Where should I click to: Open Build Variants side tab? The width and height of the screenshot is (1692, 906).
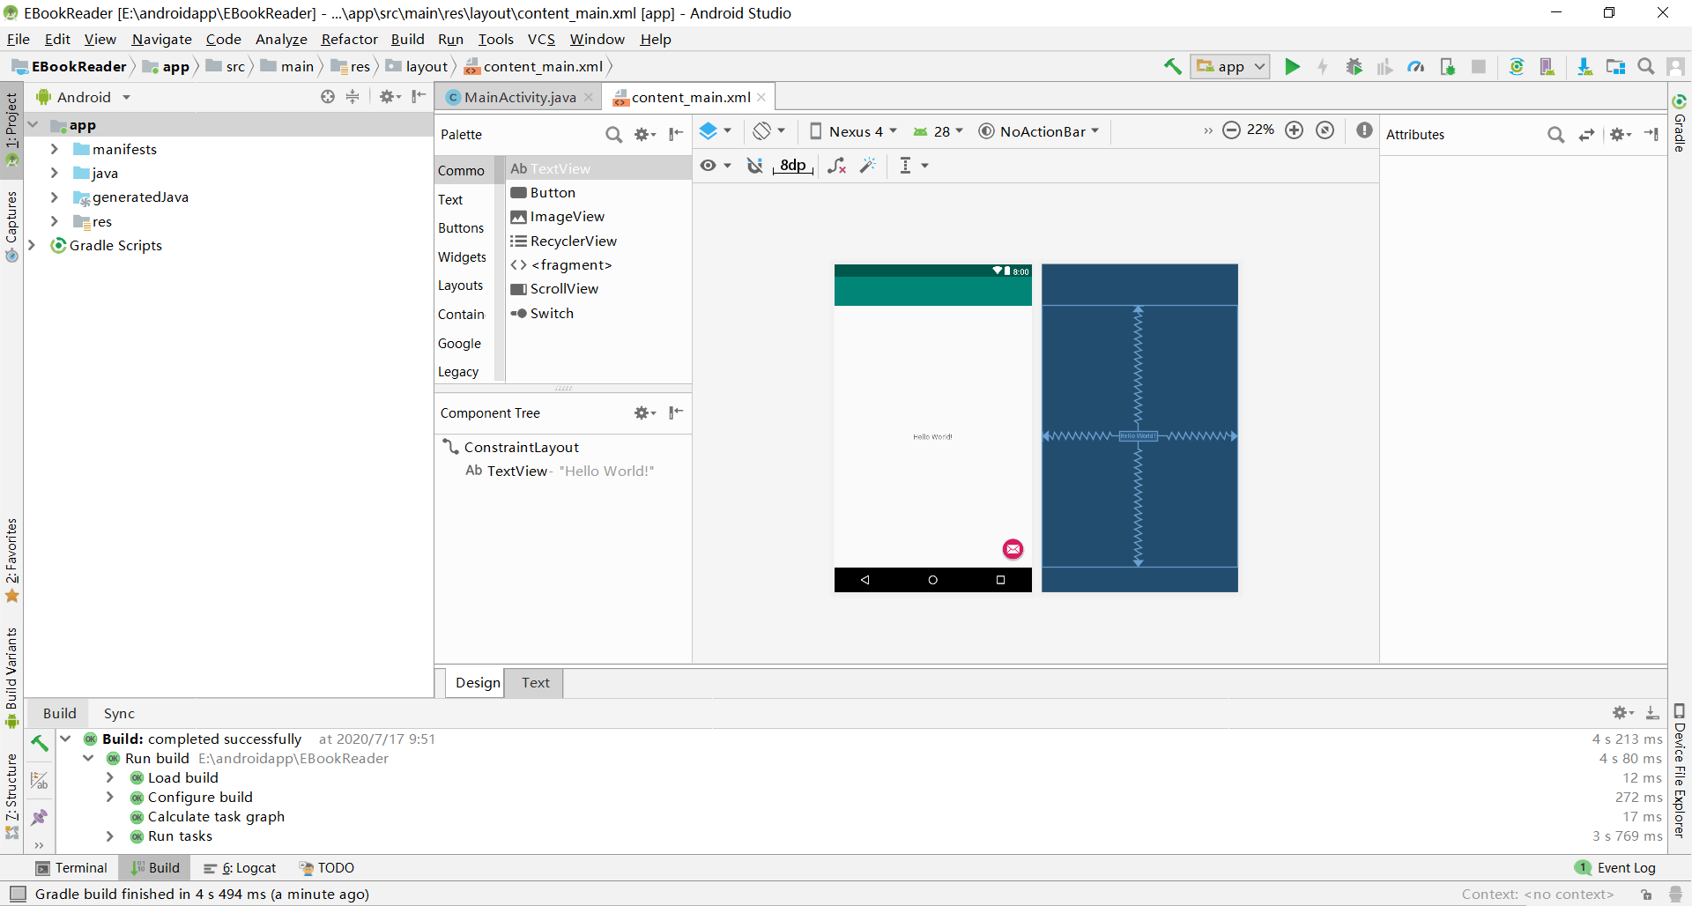coord(11,677)
